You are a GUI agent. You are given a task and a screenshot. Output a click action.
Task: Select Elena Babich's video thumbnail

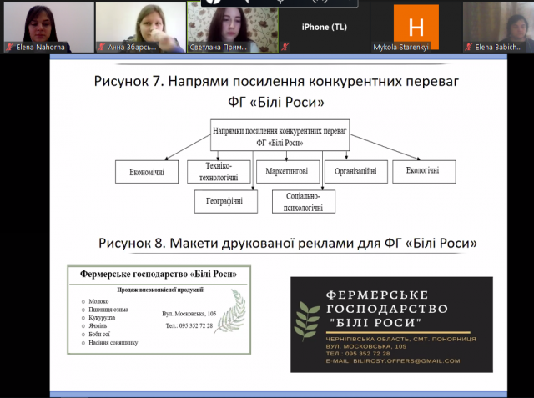(x=499, y=27)
